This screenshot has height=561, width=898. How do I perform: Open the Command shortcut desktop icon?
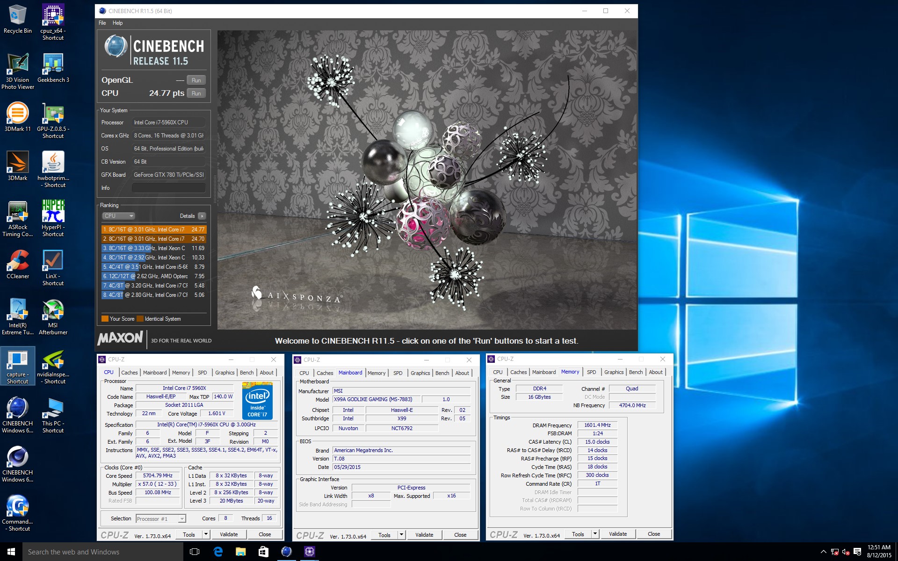[x=18, y=513]
